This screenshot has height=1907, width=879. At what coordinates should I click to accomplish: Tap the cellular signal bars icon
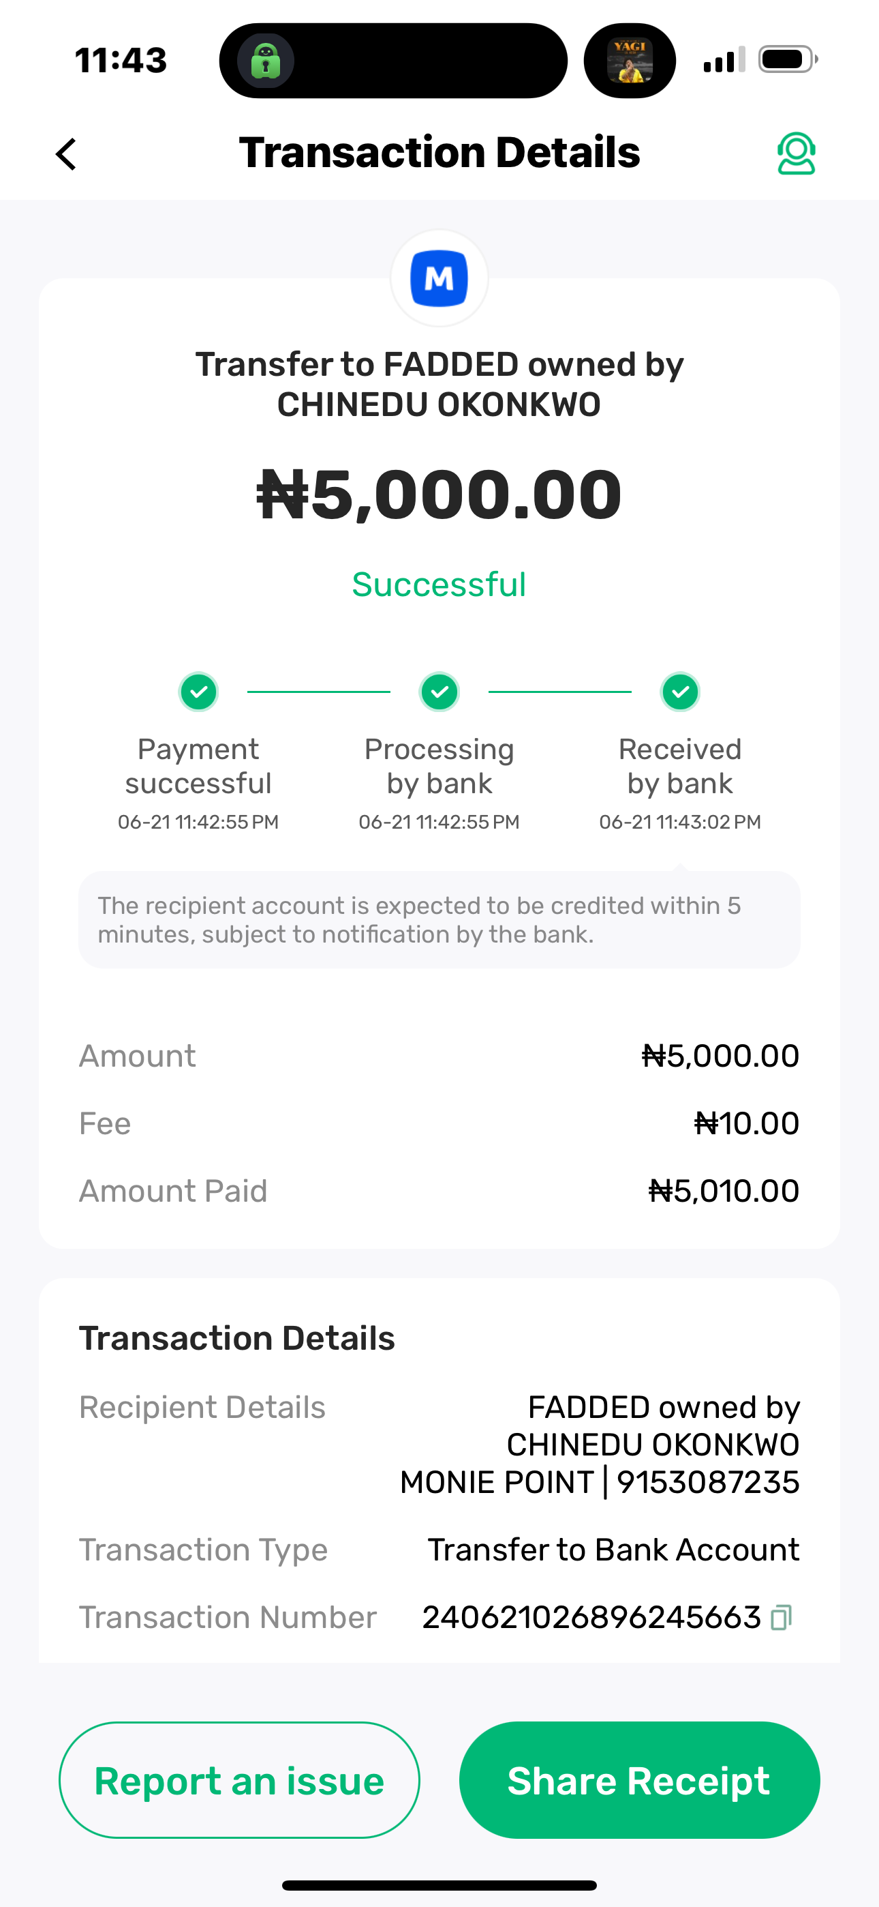point(724,60)
